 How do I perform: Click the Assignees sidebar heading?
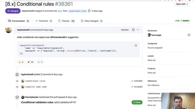[x=152, y=44]
